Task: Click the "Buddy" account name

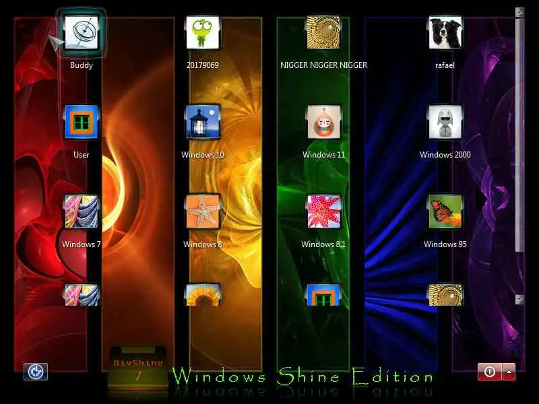Action: [82, 65]
